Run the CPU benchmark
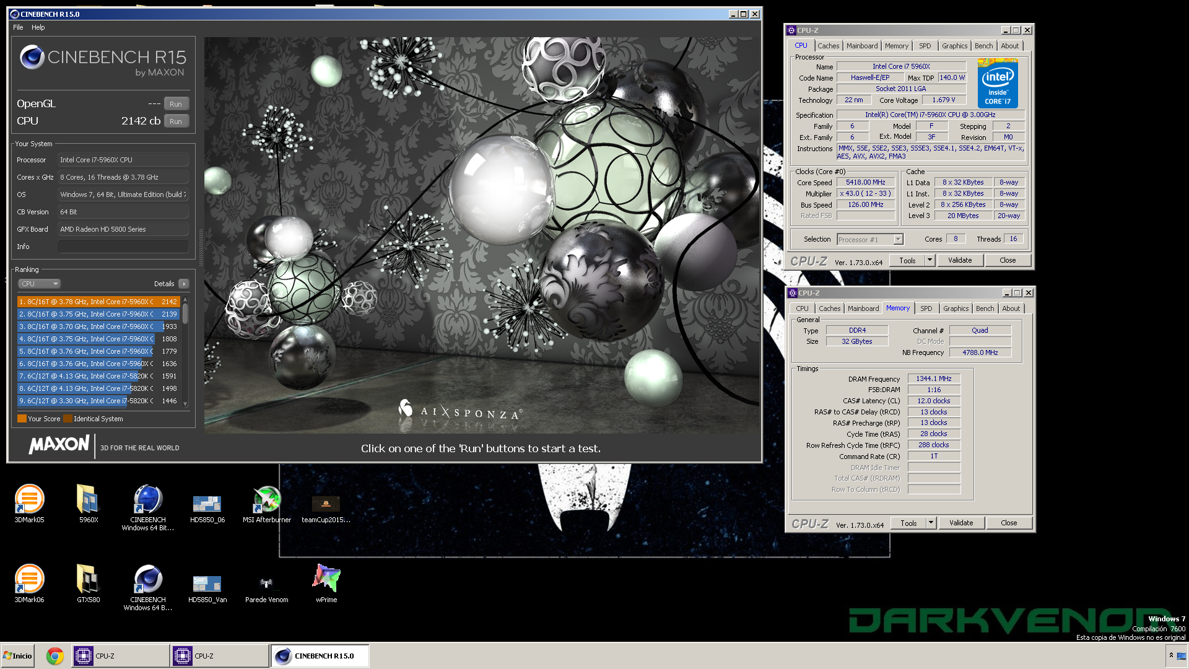 tap(176, 121)
